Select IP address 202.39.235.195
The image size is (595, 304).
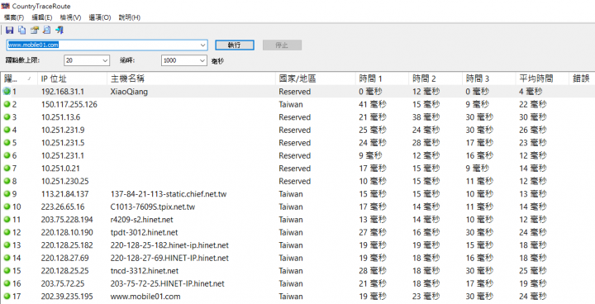67,297
